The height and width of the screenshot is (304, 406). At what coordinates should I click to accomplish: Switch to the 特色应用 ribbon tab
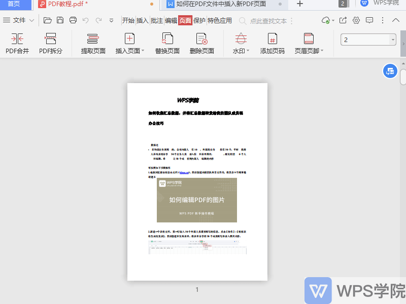(220, 21)
